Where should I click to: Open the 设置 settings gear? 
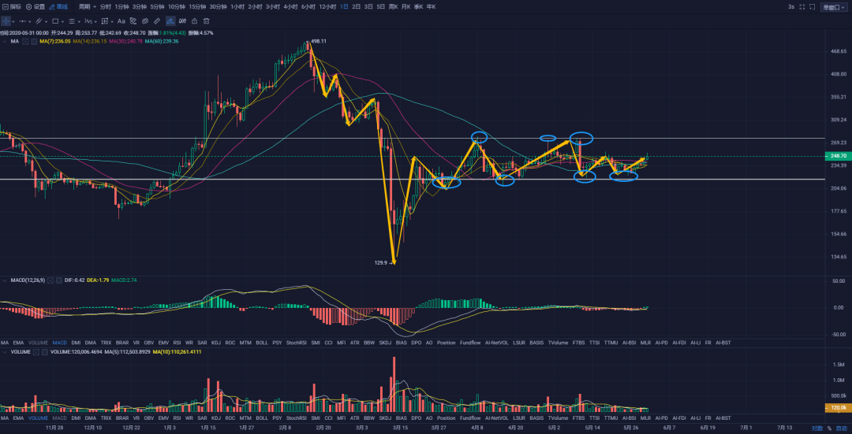pyautogui.click(x=35, y=6)
